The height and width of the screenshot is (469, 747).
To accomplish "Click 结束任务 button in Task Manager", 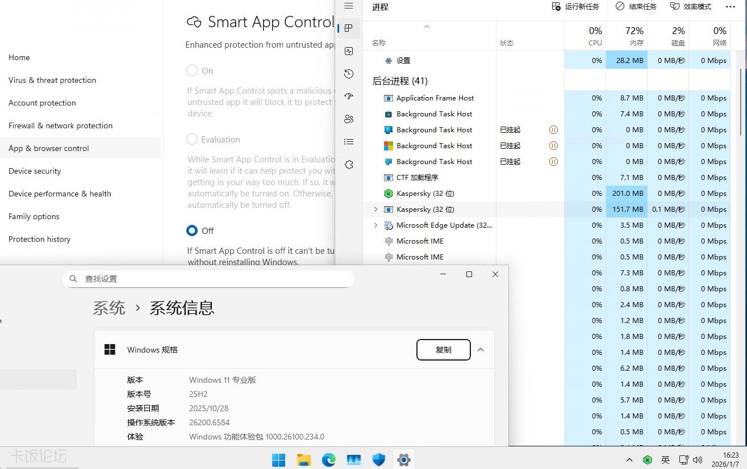I will (636, 7).
